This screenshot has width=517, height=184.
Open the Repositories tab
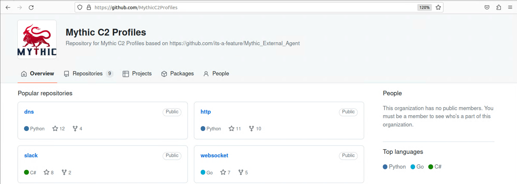pyautogui.click(x=88, y=74)
